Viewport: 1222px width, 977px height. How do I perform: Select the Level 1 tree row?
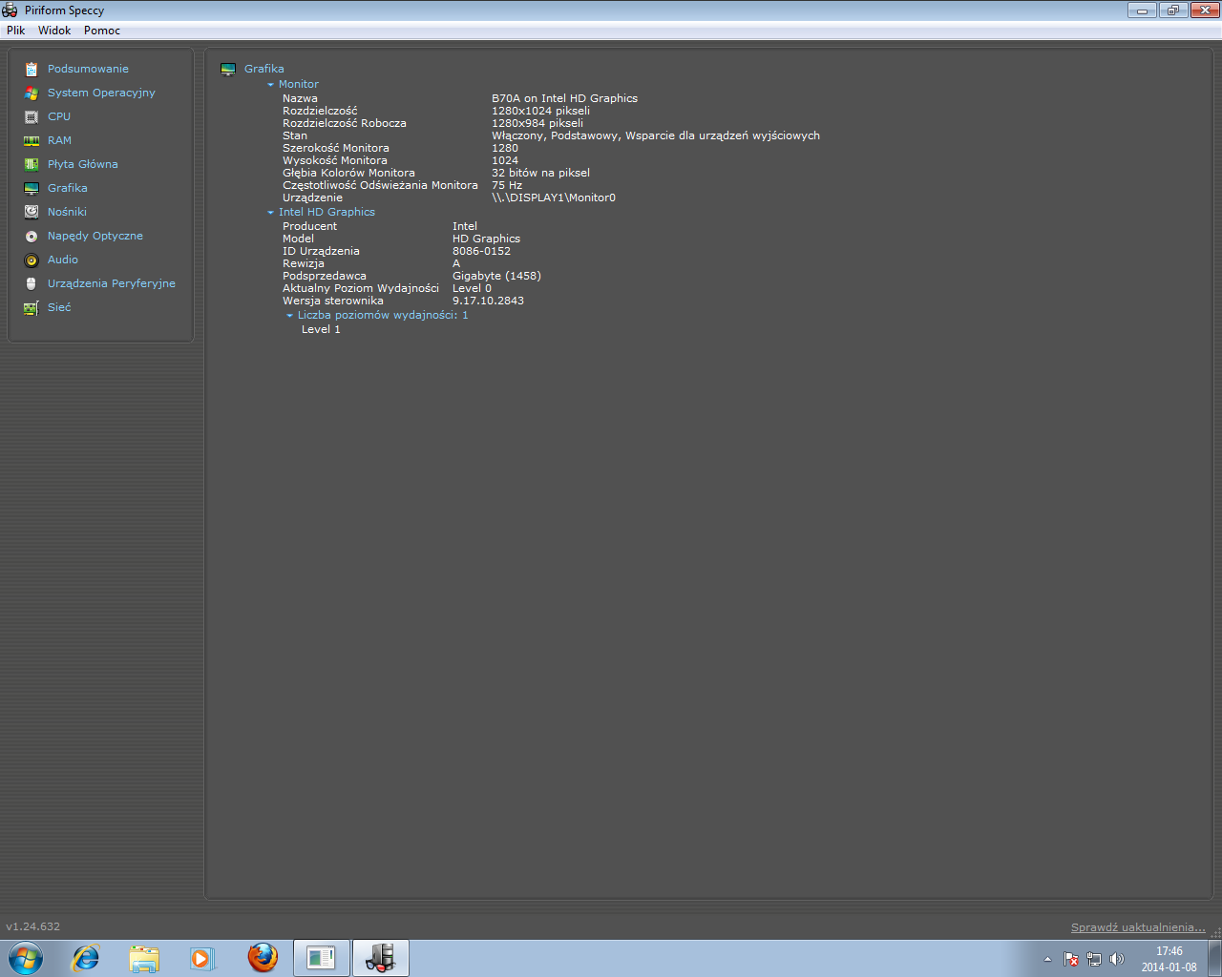[x=321, y=329]
